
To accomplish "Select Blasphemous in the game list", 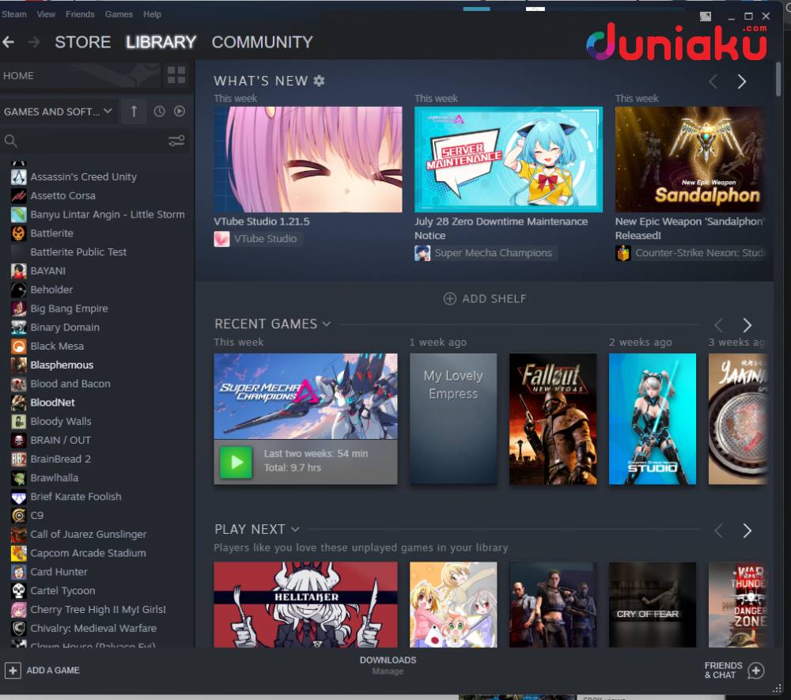I will tap(62, 365).
